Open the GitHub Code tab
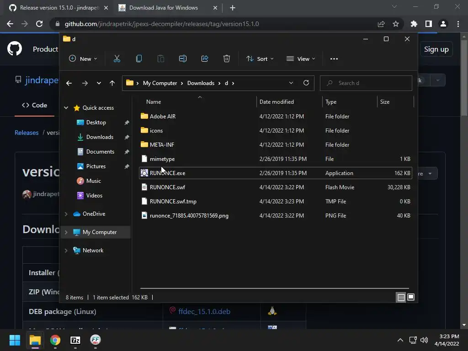Screen dimensions: 468x351 point(35,106)
